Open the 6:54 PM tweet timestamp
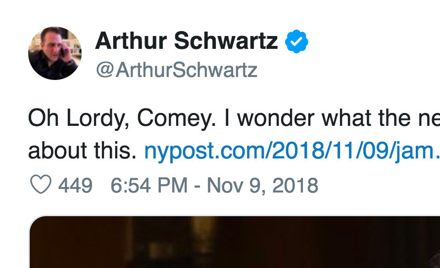The image size is (440, 268). click(x=148, y=186)
